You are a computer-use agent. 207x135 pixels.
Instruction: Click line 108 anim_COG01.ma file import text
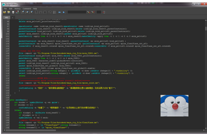point(59,53)
